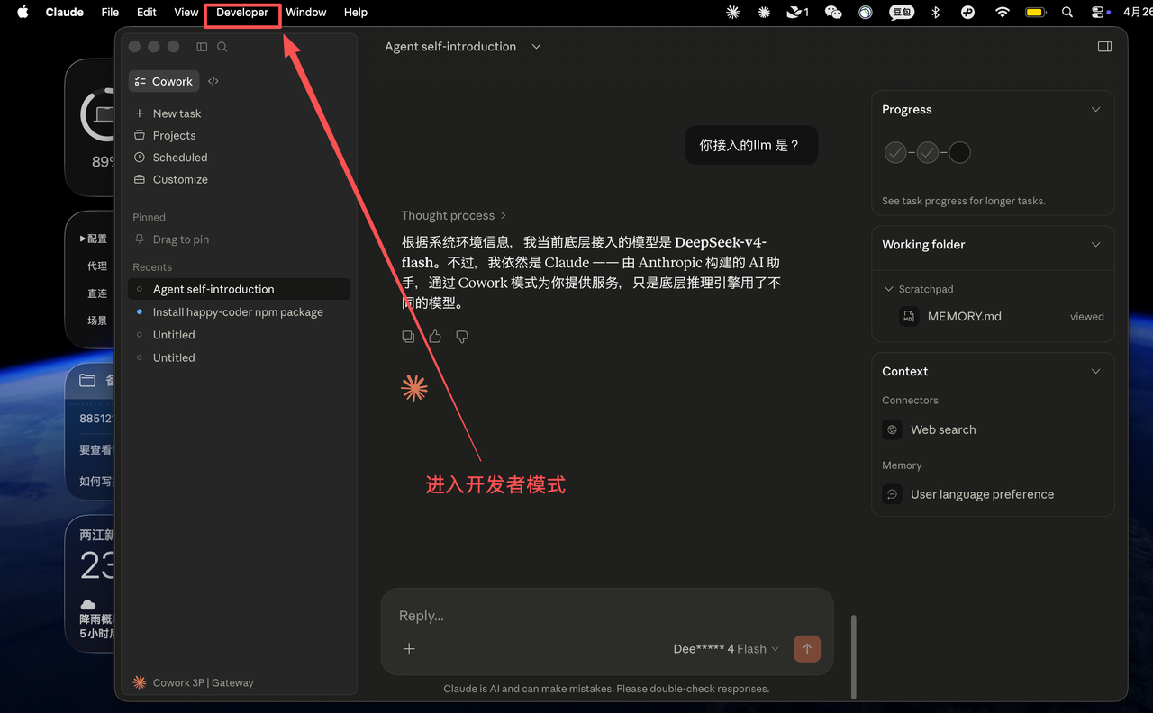1153x713 pixels.
Task: Open the Wi-Fi status menu
Action: 1003,13
